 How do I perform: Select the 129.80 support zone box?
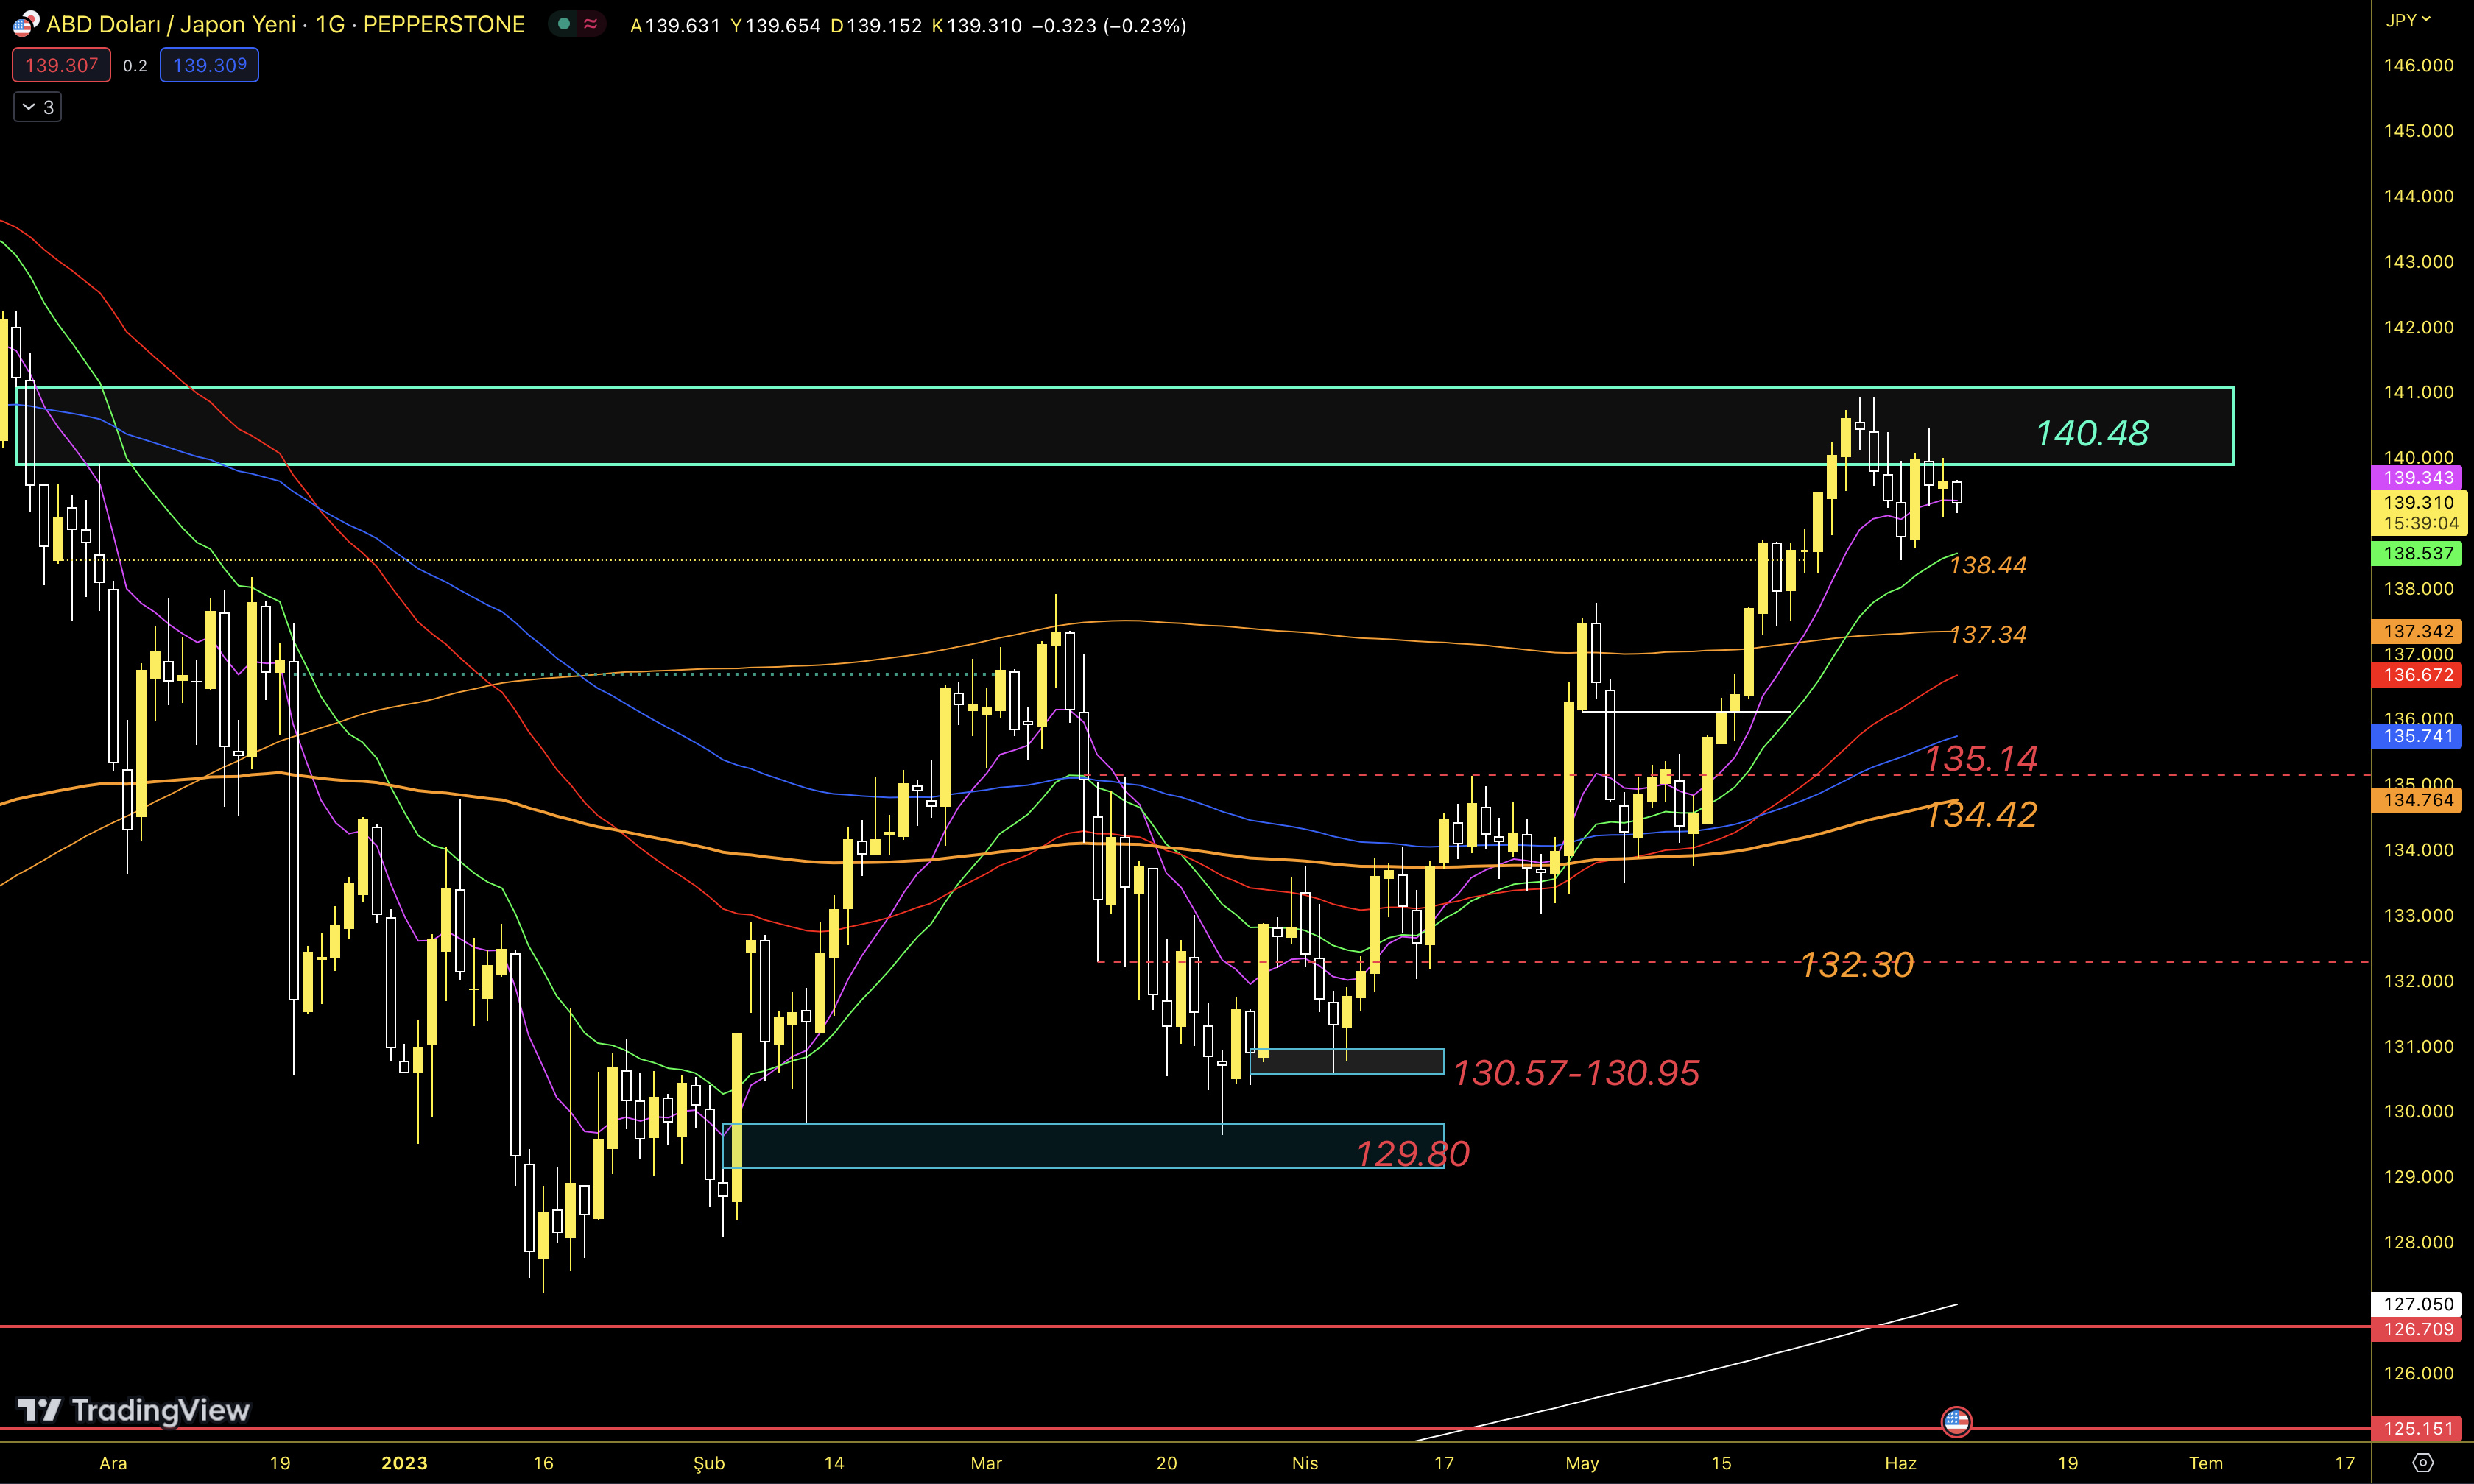(1050, 1146)
